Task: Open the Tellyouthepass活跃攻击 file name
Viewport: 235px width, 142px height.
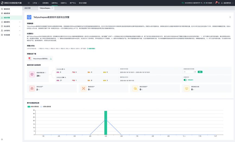Action: pos(40,59)
